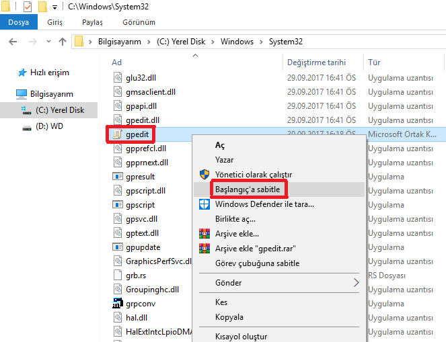Click the gpedit file name

(x=137, y=134)
